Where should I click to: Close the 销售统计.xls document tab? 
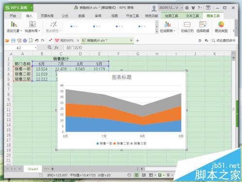[131, 41]
